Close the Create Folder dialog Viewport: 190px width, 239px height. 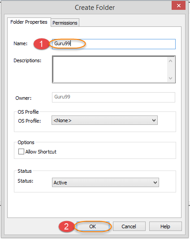coord(178,5)
